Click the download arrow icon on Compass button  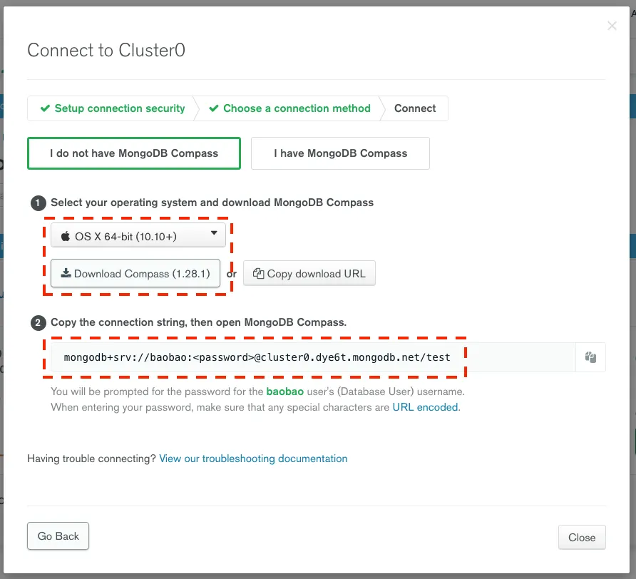(x=66, y=273)
